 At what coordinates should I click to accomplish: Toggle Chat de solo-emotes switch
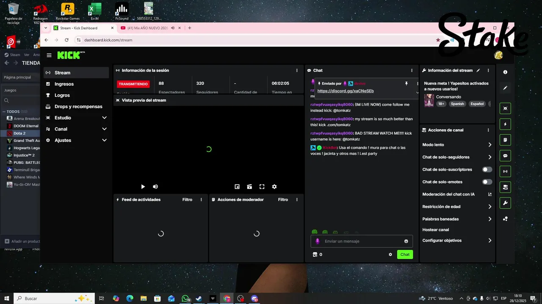point(487,182)
